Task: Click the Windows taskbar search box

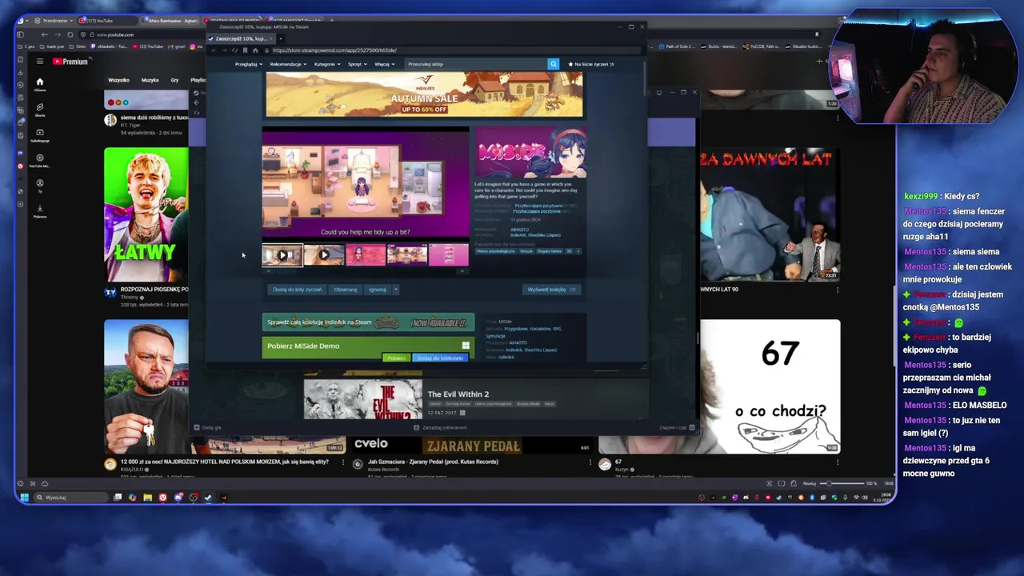Action: pos(70,498)
